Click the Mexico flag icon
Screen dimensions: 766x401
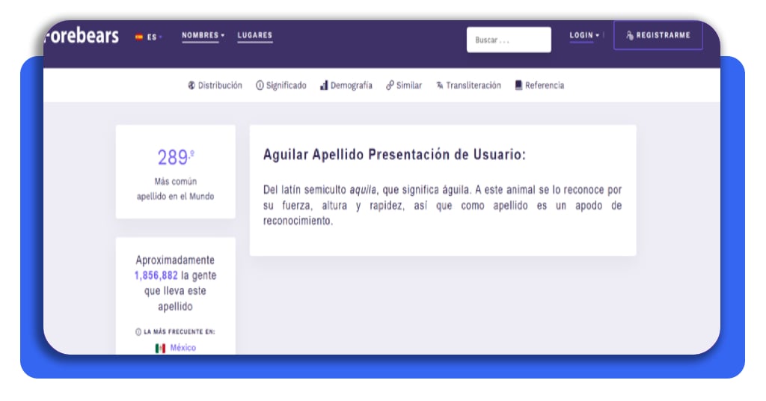click(160, 348)
